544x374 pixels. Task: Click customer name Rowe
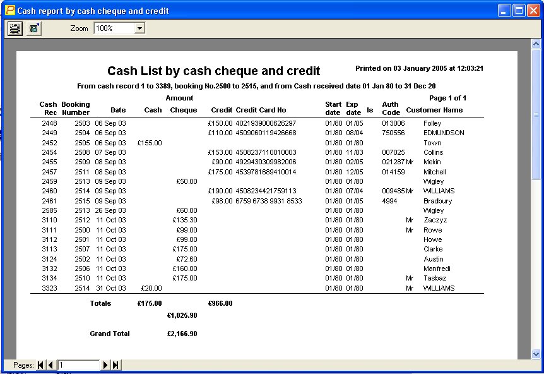[433, 230]
